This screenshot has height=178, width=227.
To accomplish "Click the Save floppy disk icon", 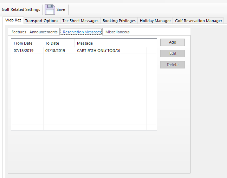I will click(50, 9).
